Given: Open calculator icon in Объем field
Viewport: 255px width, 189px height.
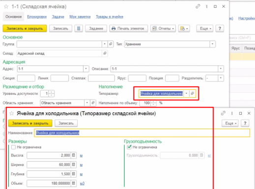Looking at the screenshot, I should [74, 183].
